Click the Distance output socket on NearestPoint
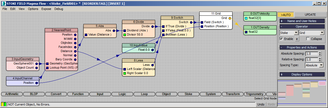The height and width of the screenshot is (108, 328). [75, 51]
